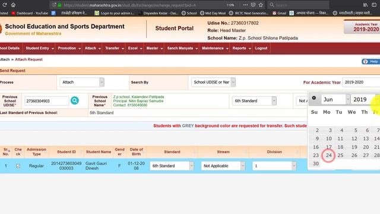The image size is (380, 214).
Task: Open the Login to your admin bookmark
Action: [115, 13]
